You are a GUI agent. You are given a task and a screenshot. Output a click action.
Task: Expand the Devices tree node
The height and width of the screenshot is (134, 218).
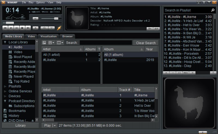point(5,96)
